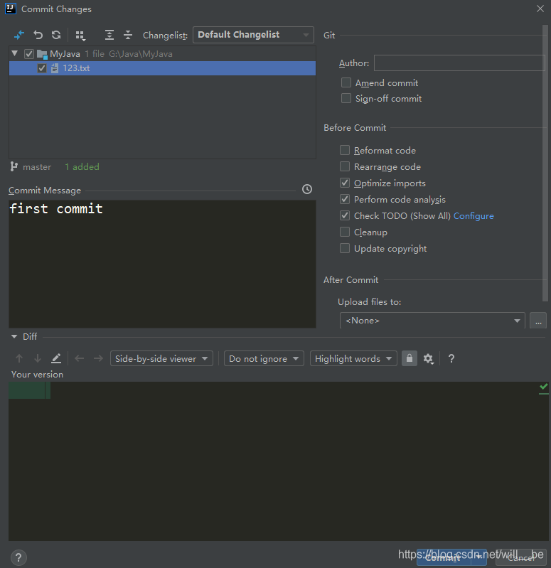551x568 pixels.
Task: Click the MyJava folder icon
Action: 43,54
